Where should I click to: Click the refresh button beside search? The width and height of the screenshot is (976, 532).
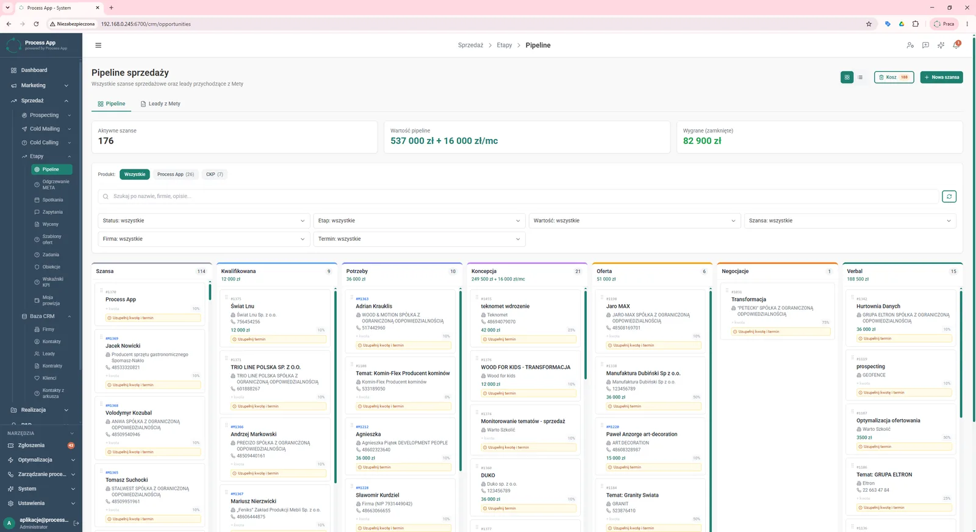(x=949, y=196)
